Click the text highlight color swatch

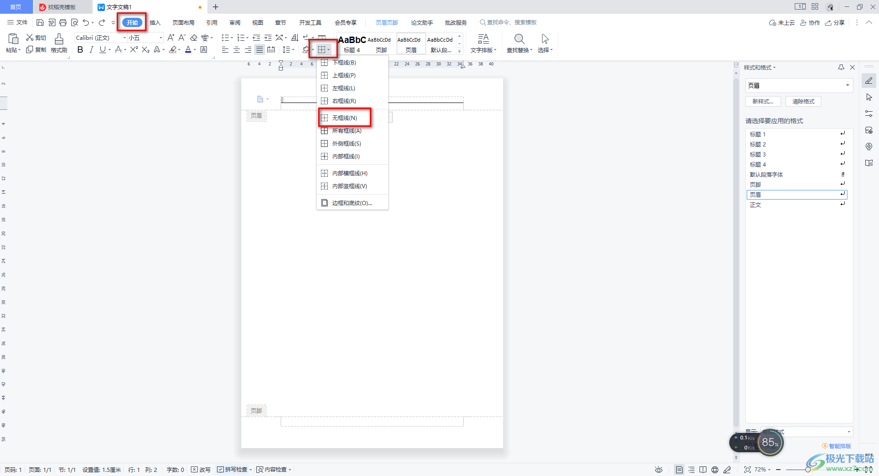point(173,49)
